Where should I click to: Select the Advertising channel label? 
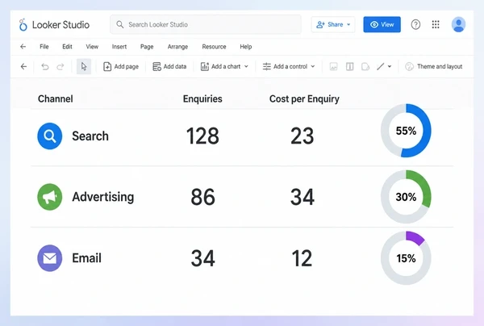point(102,197)
